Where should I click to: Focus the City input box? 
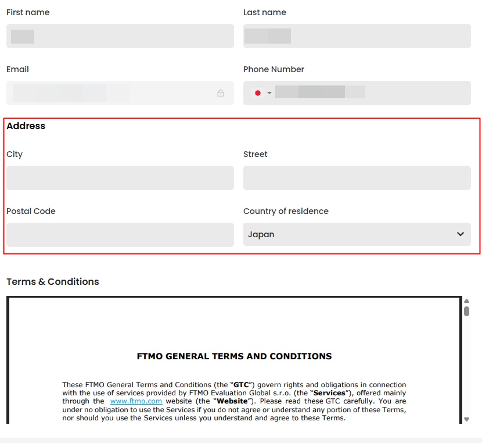tap(120, 178)
